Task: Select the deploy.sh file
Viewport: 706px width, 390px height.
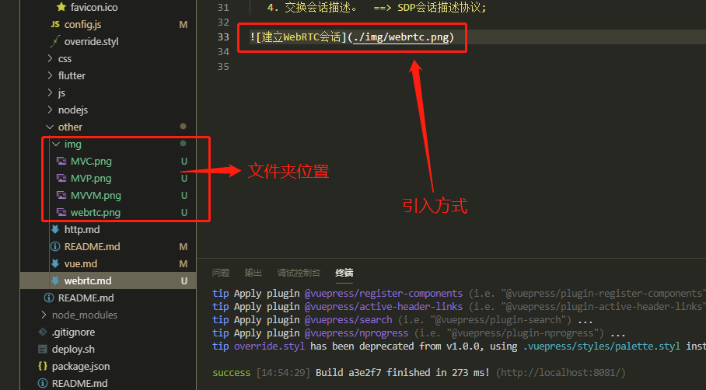Action: (73, 349)
